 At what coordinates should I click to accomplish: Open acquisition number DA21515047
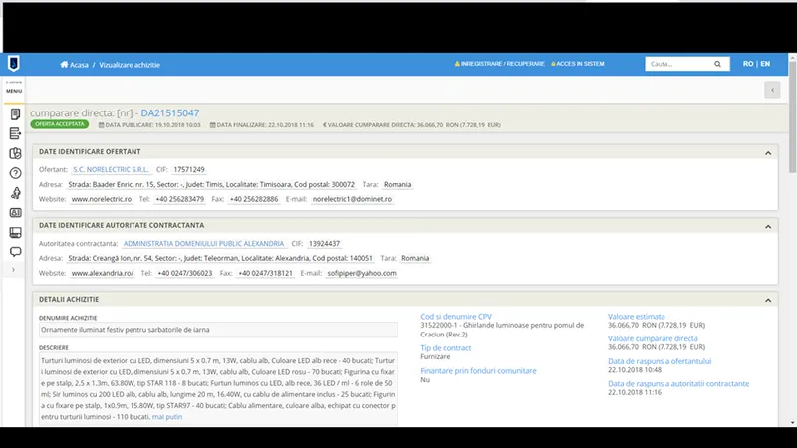coord(169,113)
